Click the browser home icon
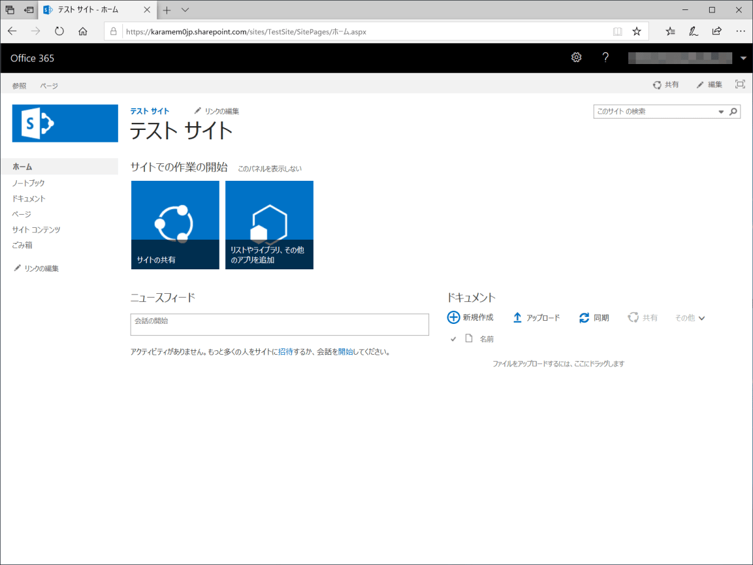The width and height of the screenshot is (753, 565). pyautogui.click(x=83, y=31)
